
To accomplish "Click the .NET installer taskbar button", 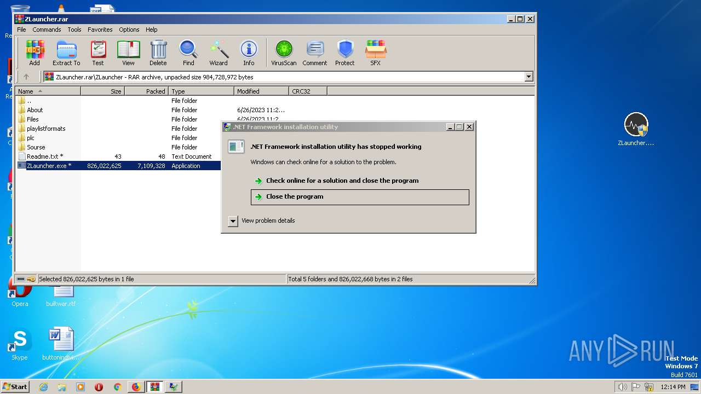I will click(173, 387).
